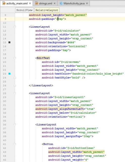
Task: Click the strings.xml file icon
Action: 37,4
